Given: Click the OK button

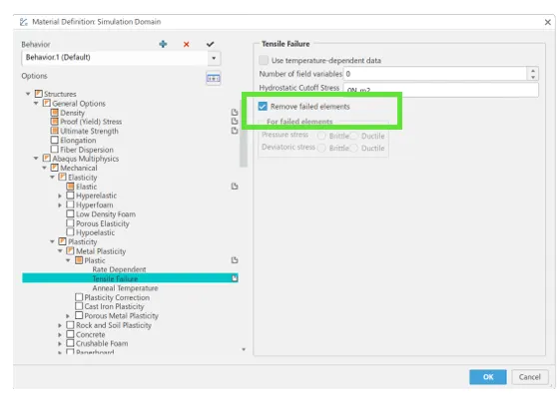Looking at the screenshot, I should [488, 377].
